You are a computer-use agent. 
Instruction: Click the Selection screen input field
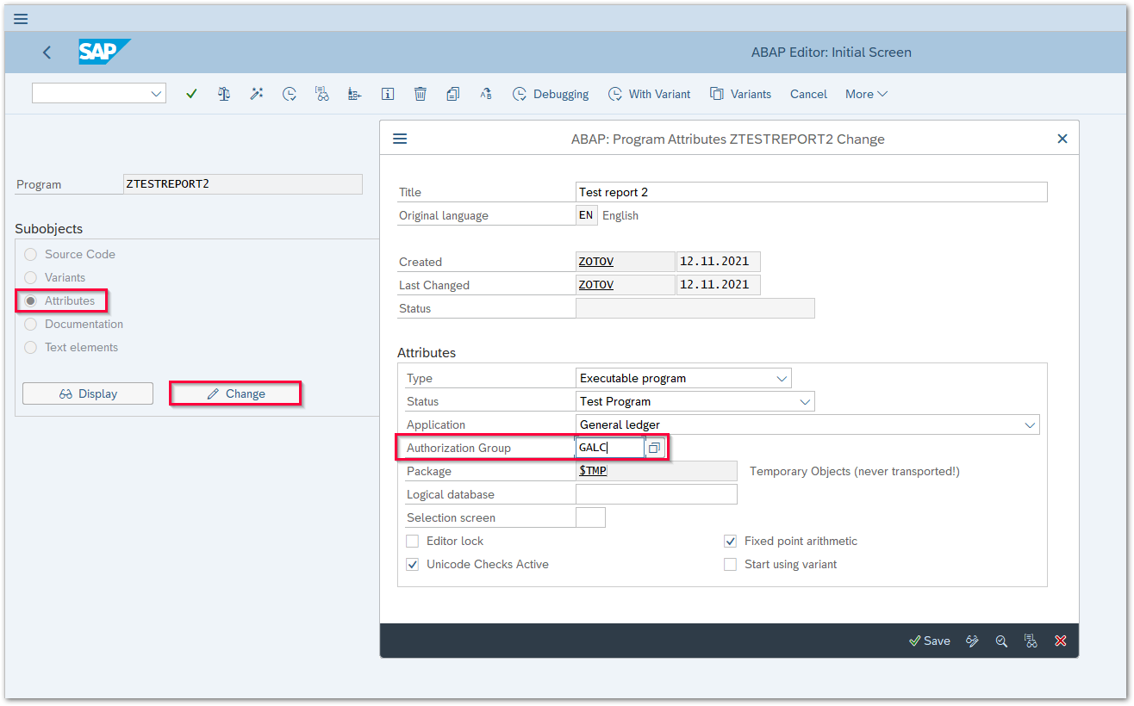pyautogui.click(x=590, y=517)
